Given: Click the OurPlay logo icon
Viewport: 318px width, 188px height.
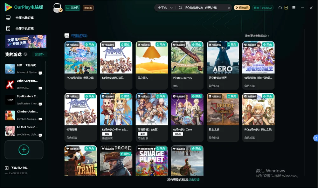Looking at the screenshot, I should (8, 7).
